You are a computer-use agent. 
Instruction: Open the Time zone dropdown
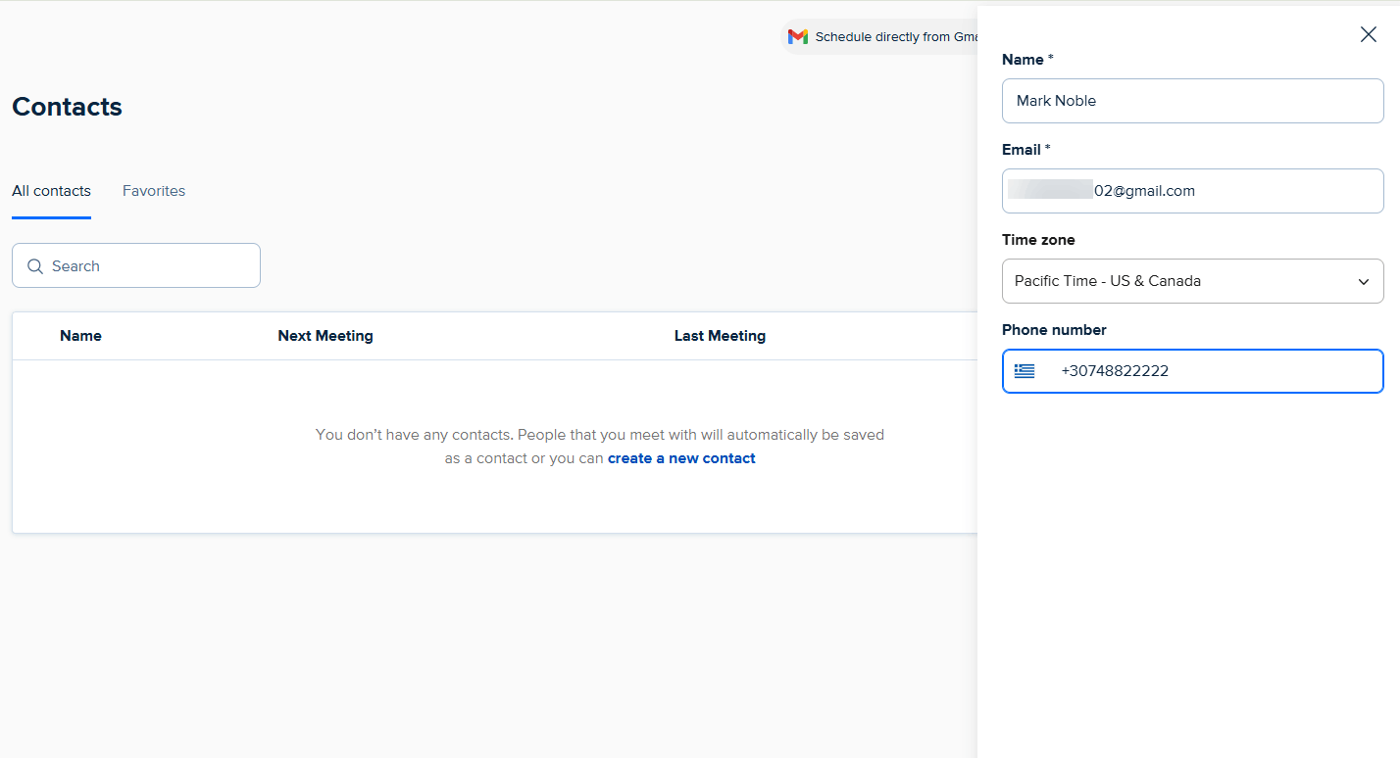[x=1192, y=281]
